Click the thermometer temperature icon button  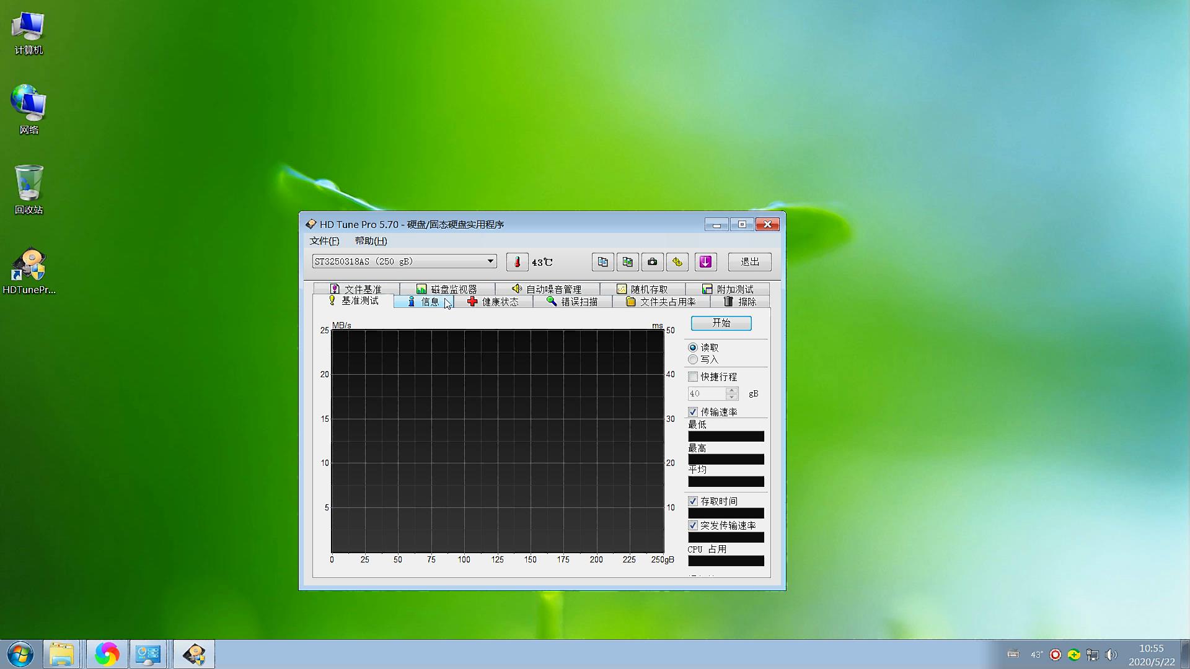517,262
